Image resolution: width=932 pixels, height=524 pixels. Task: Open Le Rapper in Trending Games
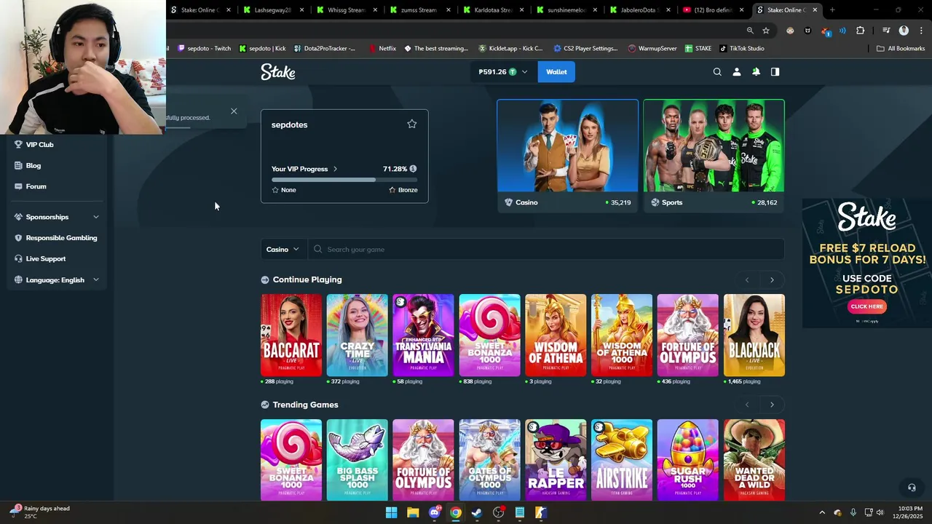click(x=556, y=460)
